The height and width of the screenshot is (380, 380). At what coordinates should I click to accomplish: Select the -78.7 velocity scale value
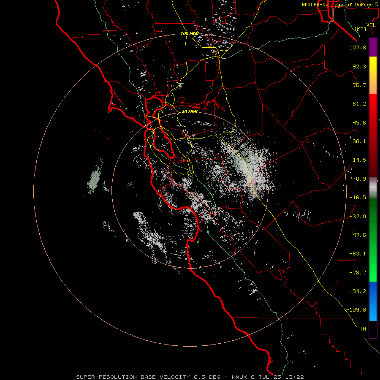point(358,273)
